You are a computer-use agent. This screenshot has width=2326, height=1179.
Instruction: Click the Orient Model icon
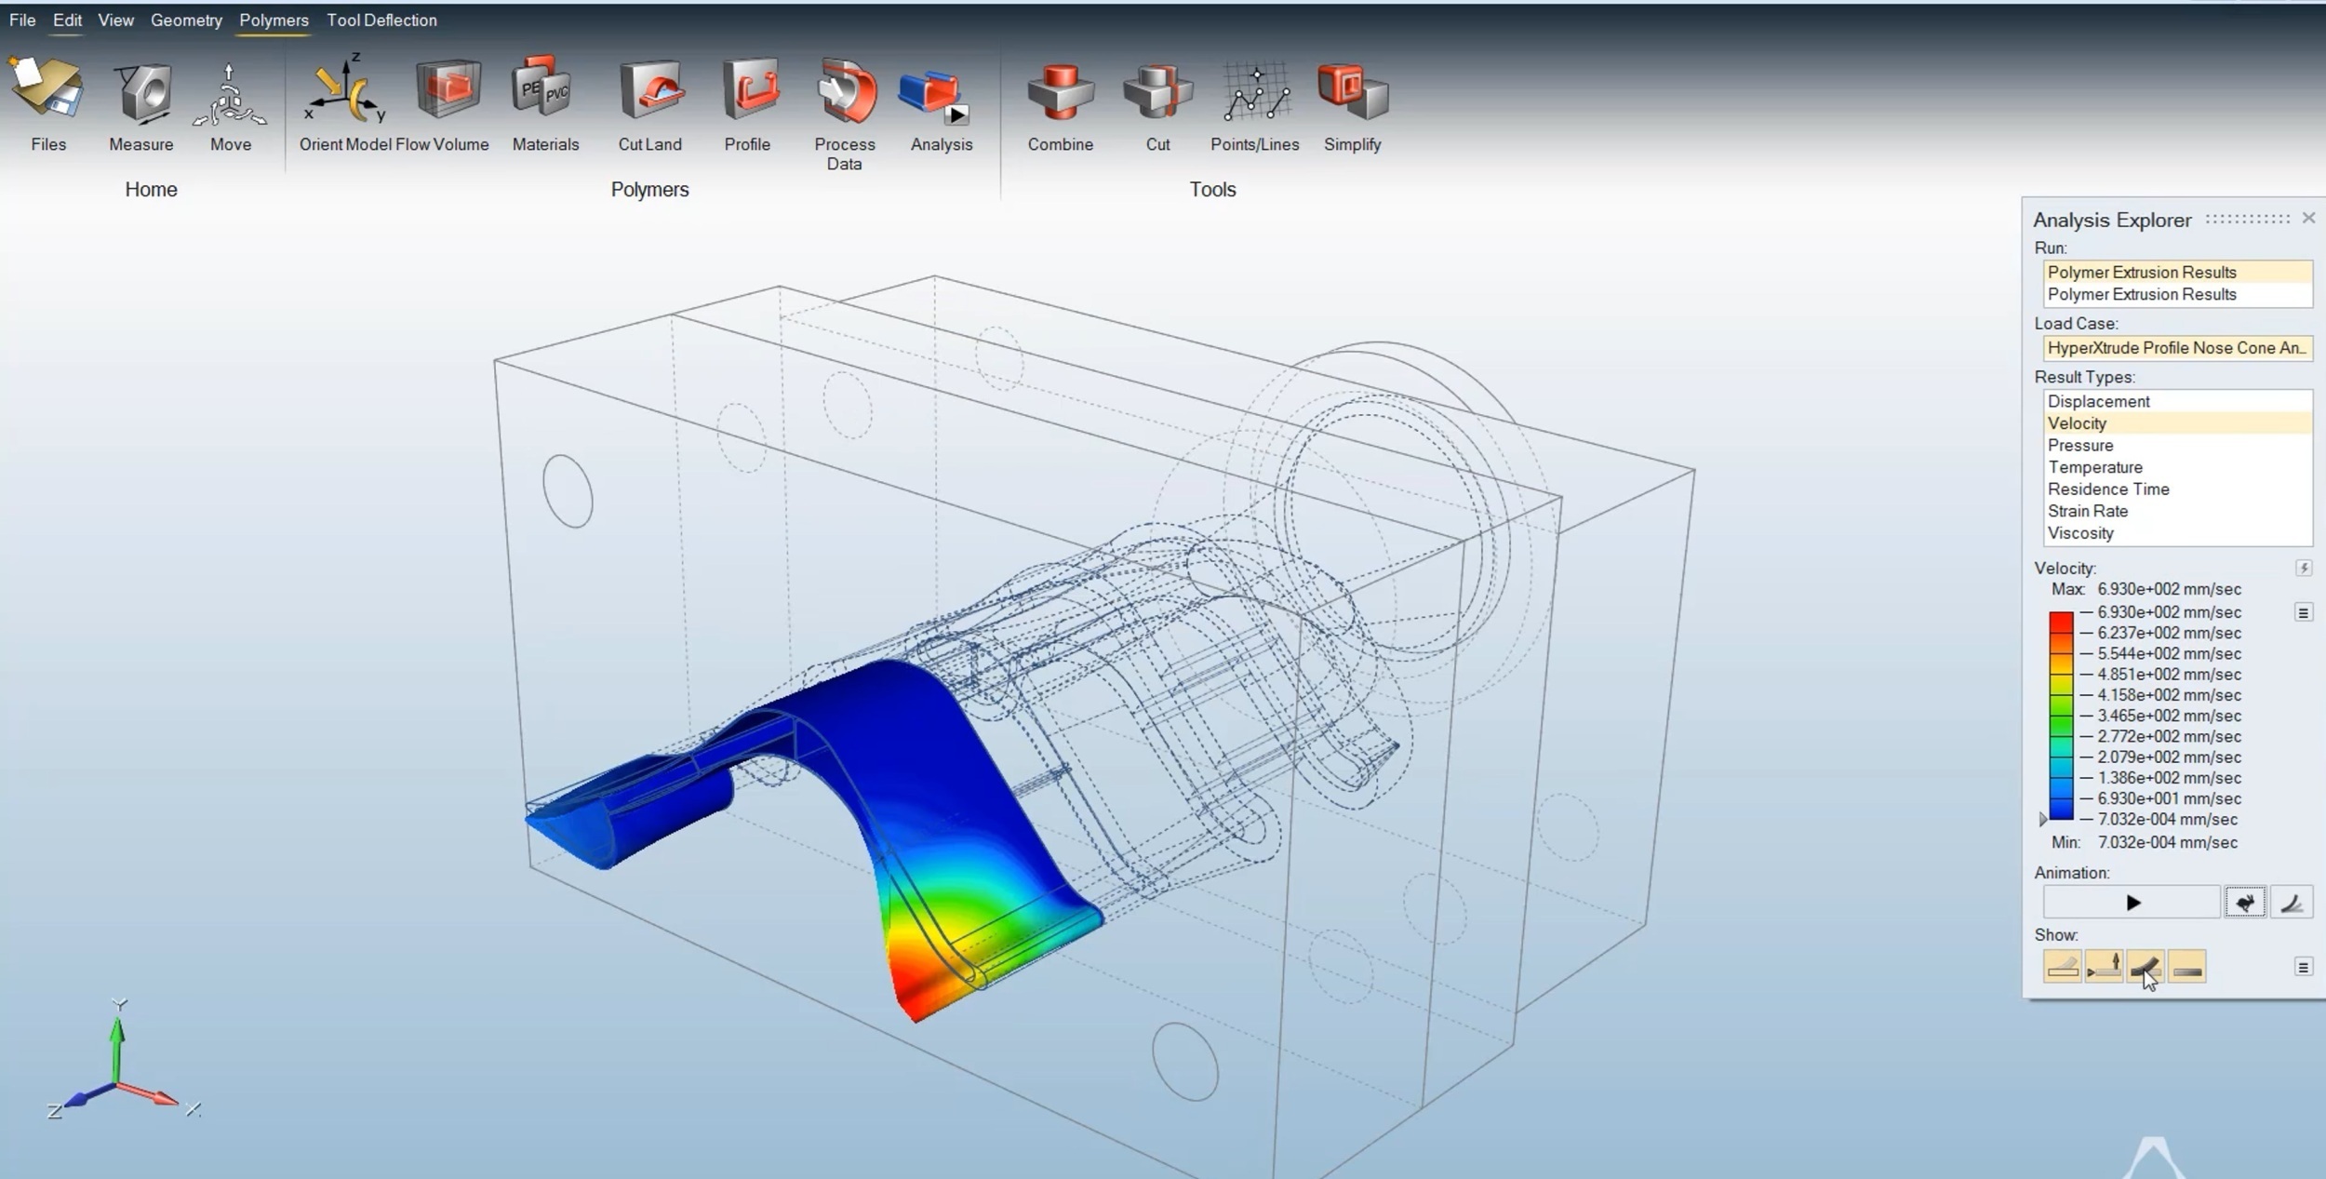(344, 90)
